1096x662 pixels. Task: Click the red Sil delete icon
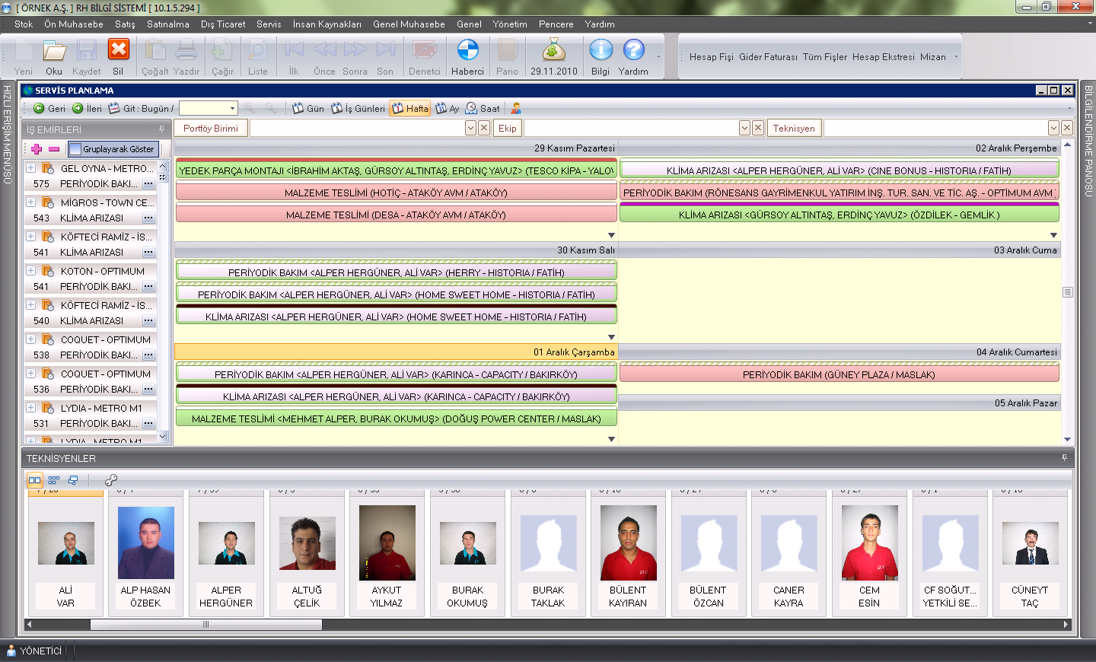[118, 50]
